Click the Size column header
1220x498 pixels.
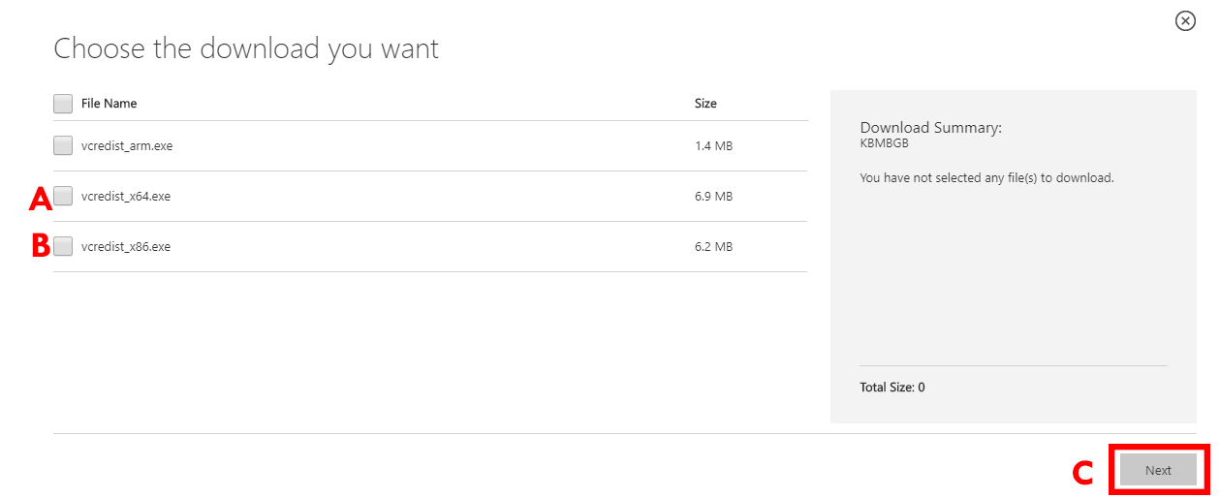[705, 104]
